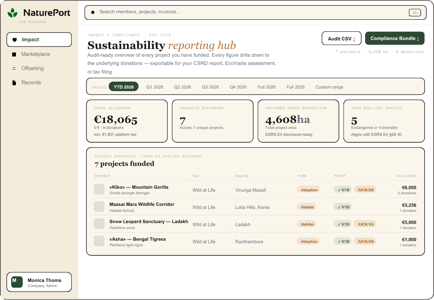Click the Adoption tag in Asha row
The height and width of the screenshot is (300, 434).
pyautogui.click(x=308, y=241)
